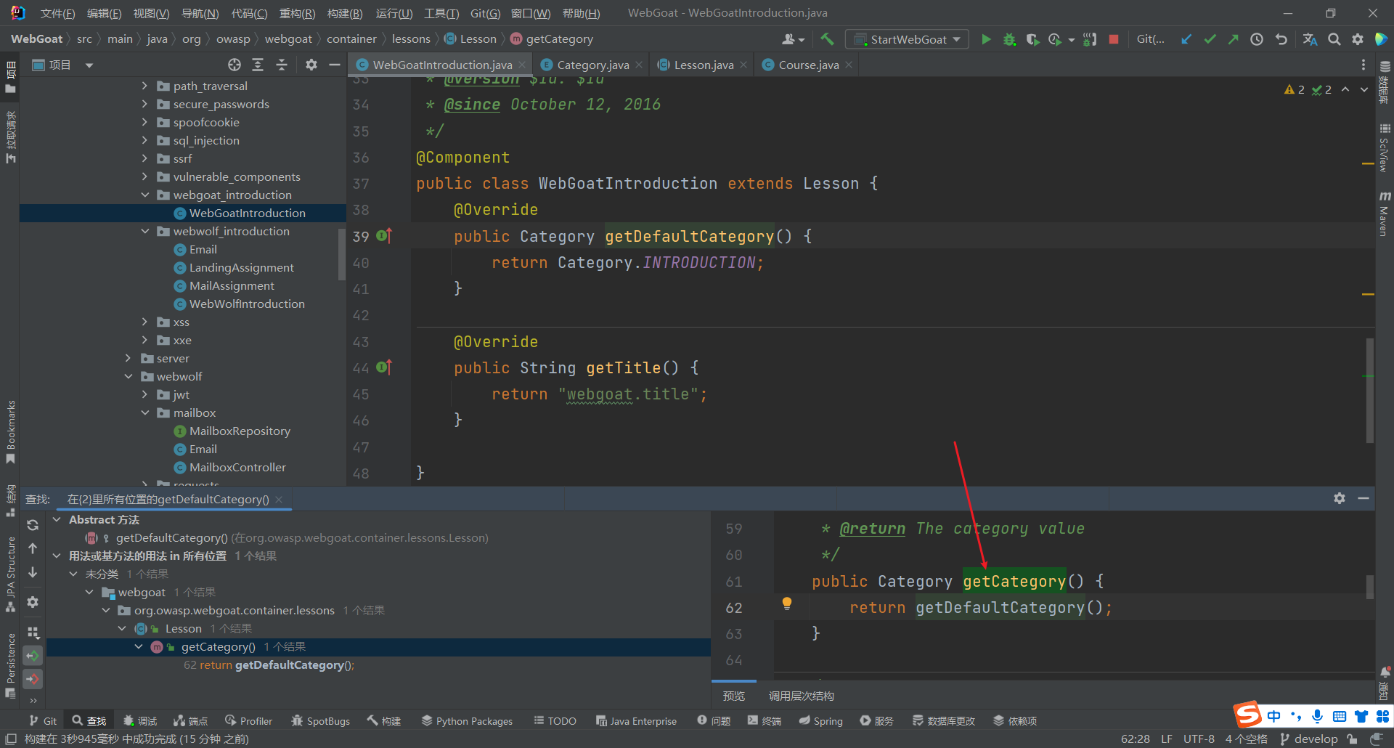Click the develop branch in status bar
The width and height of the screenshot is (1394, 748).
1308,739
